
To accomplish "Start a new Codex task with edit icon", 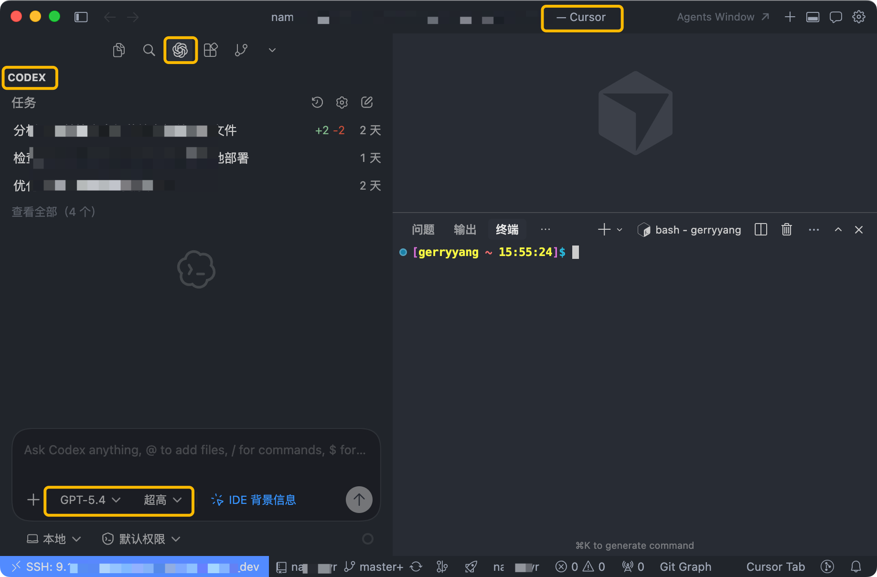I will 367,102.
